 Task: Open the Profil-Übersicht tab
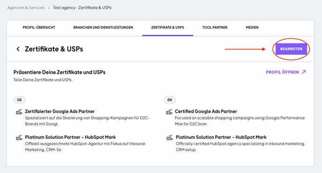pos(39,28)
